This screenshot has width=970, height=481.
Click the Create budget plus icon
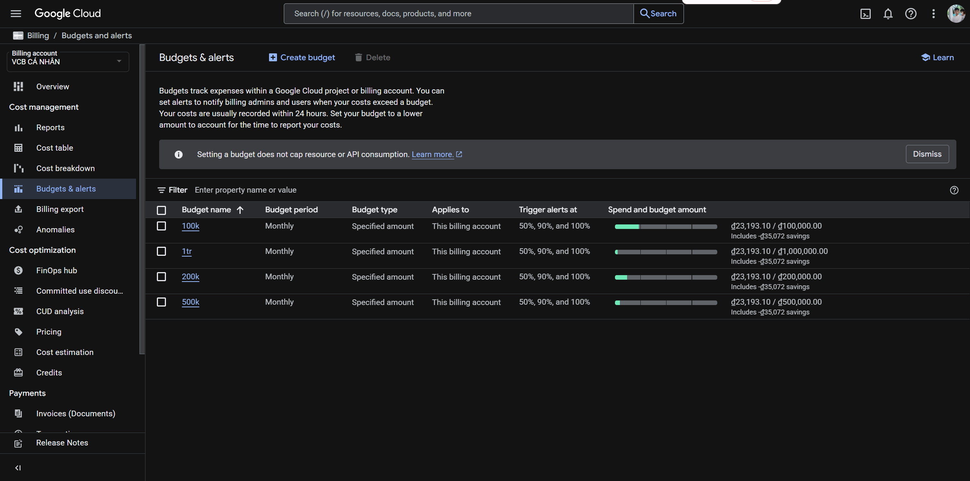(x=273, y=58)
